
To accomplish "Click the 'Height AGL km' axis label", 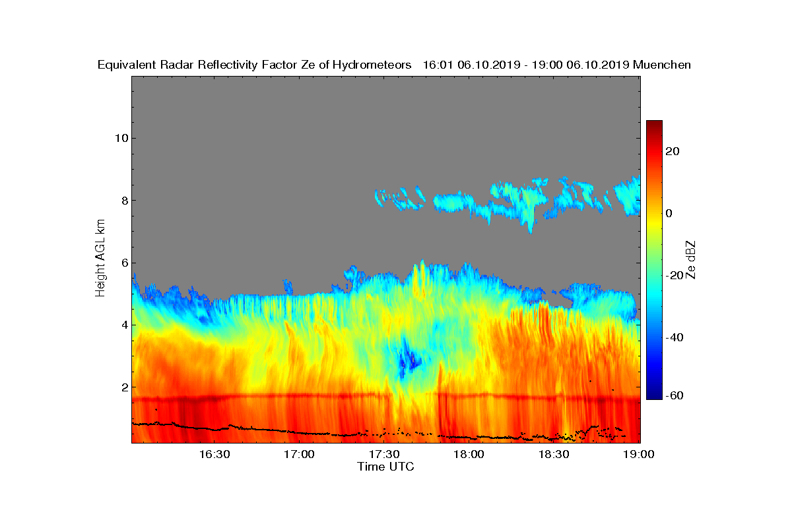I will [101, 259].
